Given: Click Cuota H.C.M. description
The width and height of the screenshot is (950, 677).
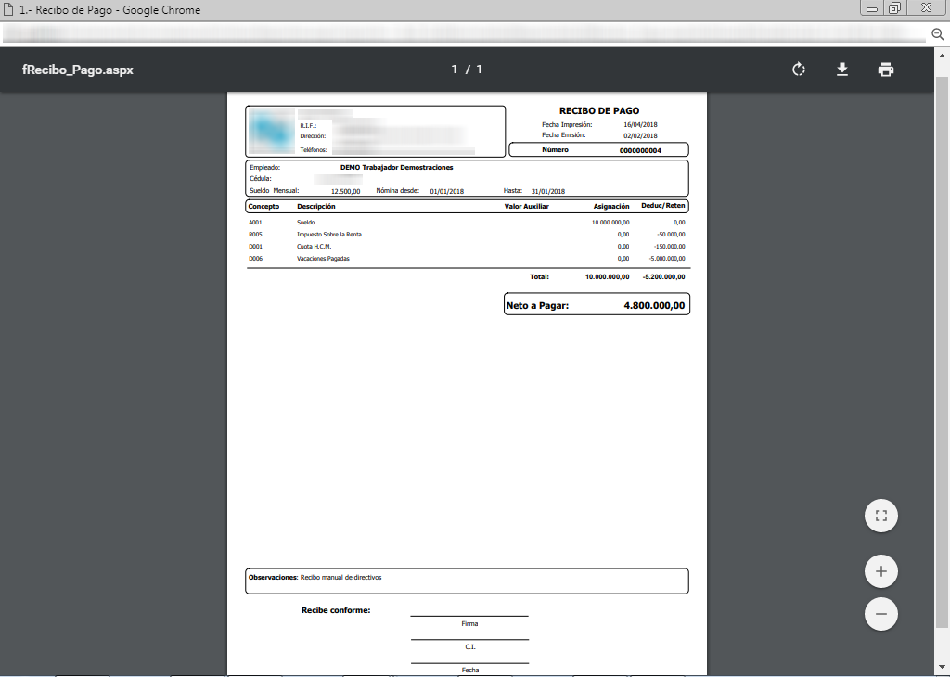Looking at the screenshot, I should (x=314, y=247).
